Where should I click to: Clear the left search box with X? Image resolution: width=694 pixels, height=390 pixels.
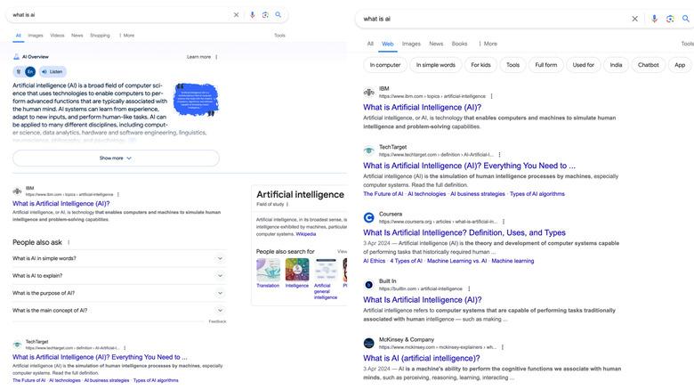pyautogui.click(x=237, y=14)
